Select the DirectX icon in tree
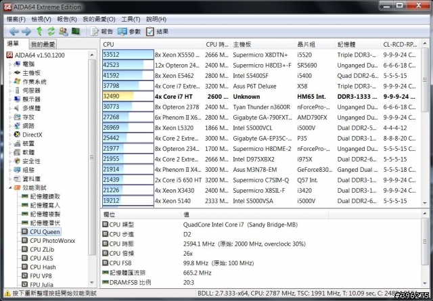 [x=17, y=135]
